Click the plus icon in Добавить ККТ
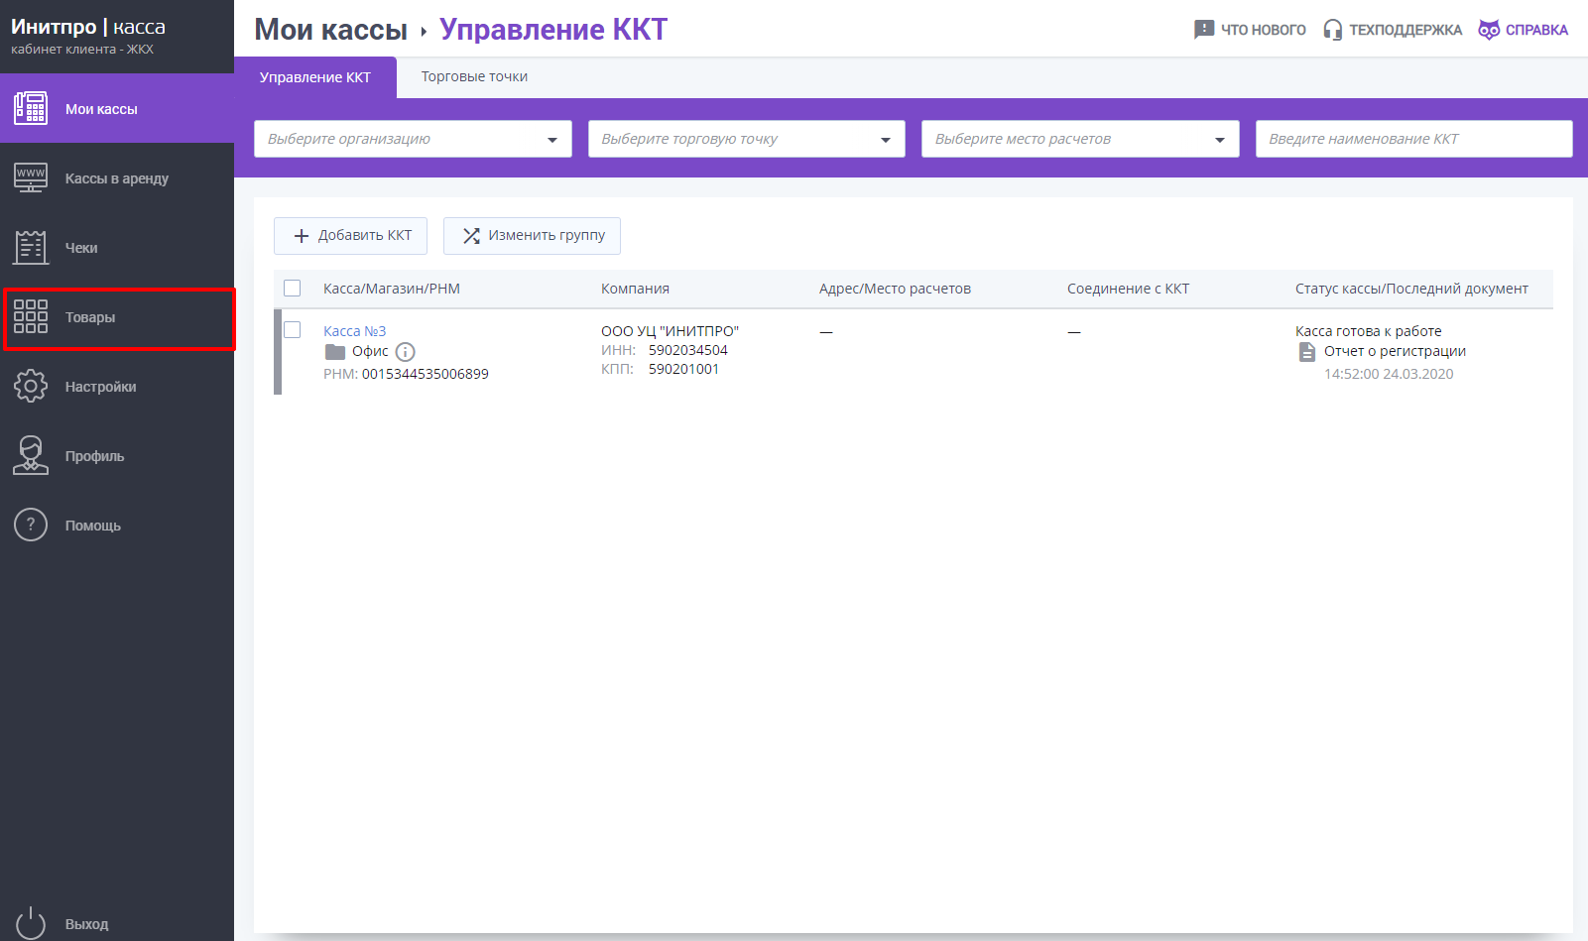The height and width of the screenshot is (941, 1588). 302,236
